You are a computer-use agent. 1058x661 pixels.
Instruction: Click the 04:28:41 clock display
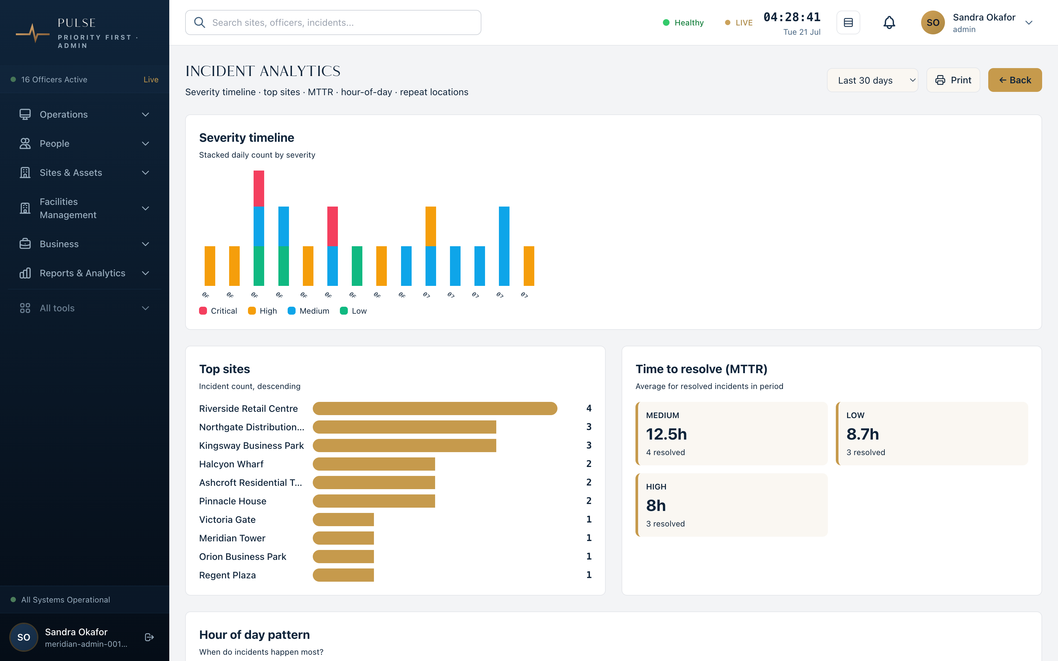click(x=792, y=17)
